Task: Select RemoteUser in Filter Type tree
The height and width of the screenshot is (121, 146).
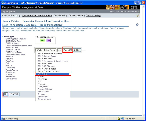Action: pos(10,72)
